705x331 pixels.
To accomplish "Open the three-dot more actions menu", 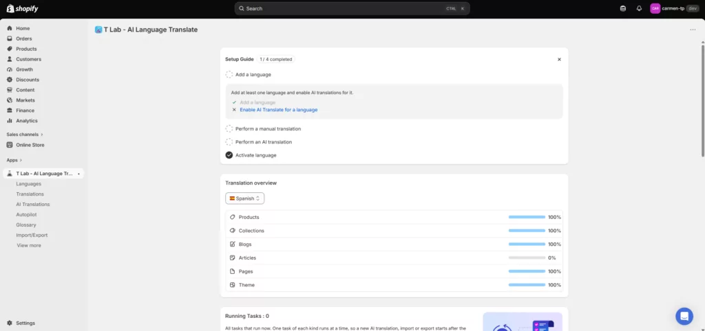I will coord(693,30).
